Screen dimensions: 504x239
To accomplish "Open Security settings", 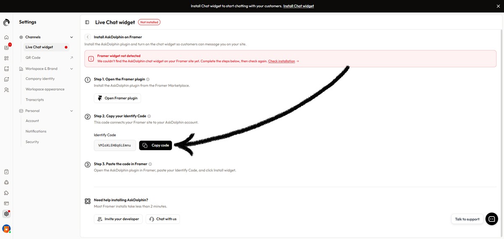I will (32, 142).
